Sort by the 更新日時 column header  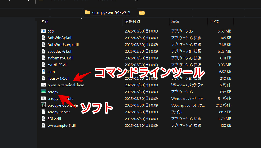click(133, 22)
